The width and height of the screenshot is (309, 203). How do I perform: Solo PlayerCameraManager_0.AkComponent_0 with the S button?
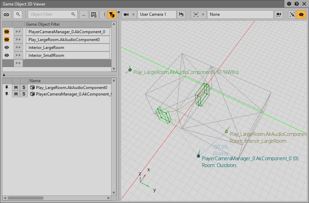click(x=24, y=94)
